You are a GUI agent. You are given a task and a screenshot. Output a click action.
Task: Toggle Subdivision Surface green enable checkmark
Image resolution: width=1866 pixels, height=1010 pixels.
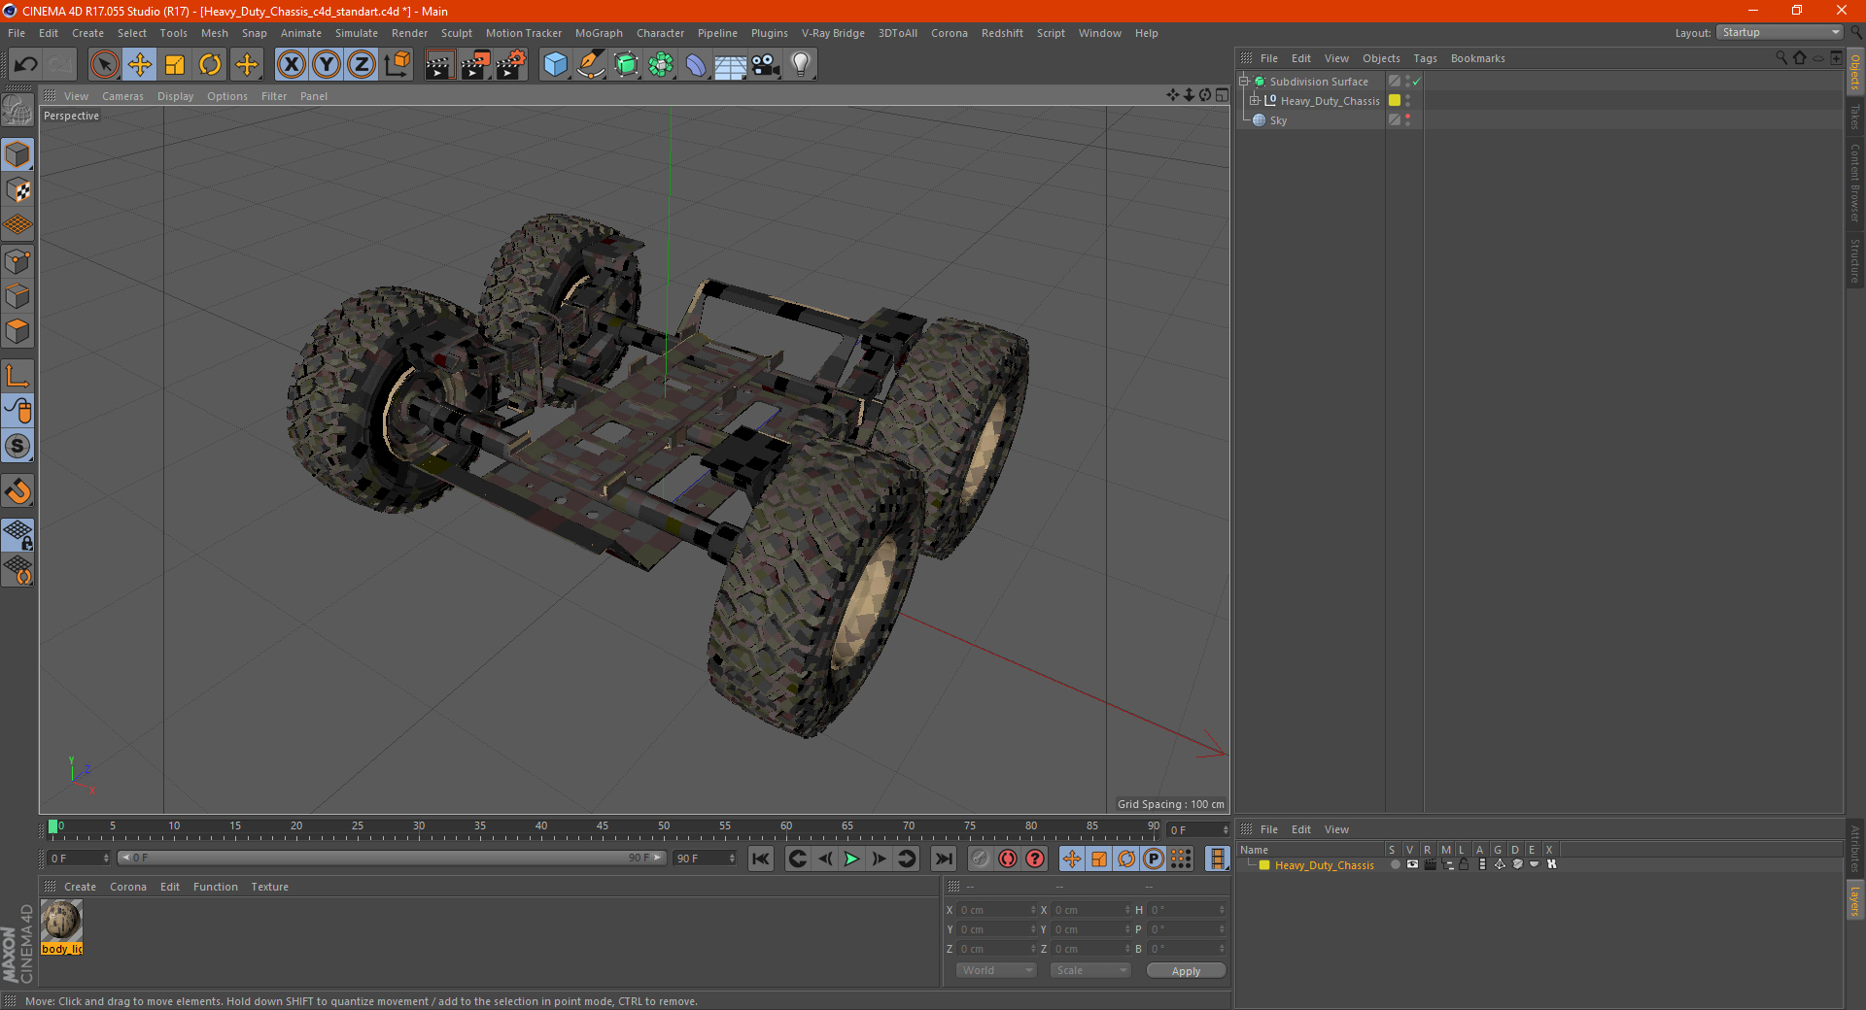[x=1416, y=82]
